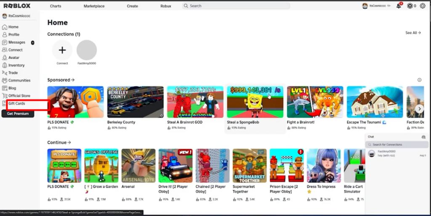Click the Avatar sidebar icon
The height and width of the screenshot is (216, 431).
click(x=5, y=58)
